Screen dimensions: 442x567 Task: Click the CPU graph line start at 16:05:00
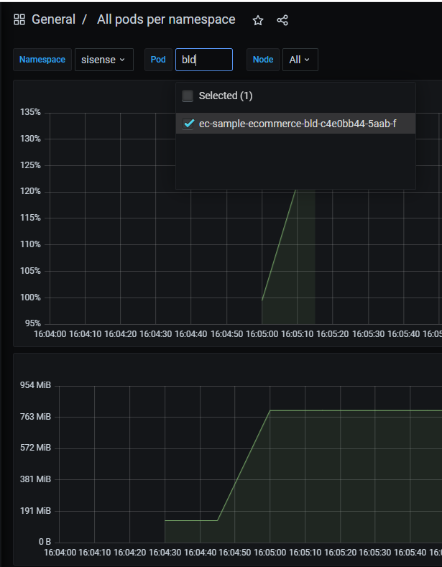pyautogui.click(x=262, y=299)
